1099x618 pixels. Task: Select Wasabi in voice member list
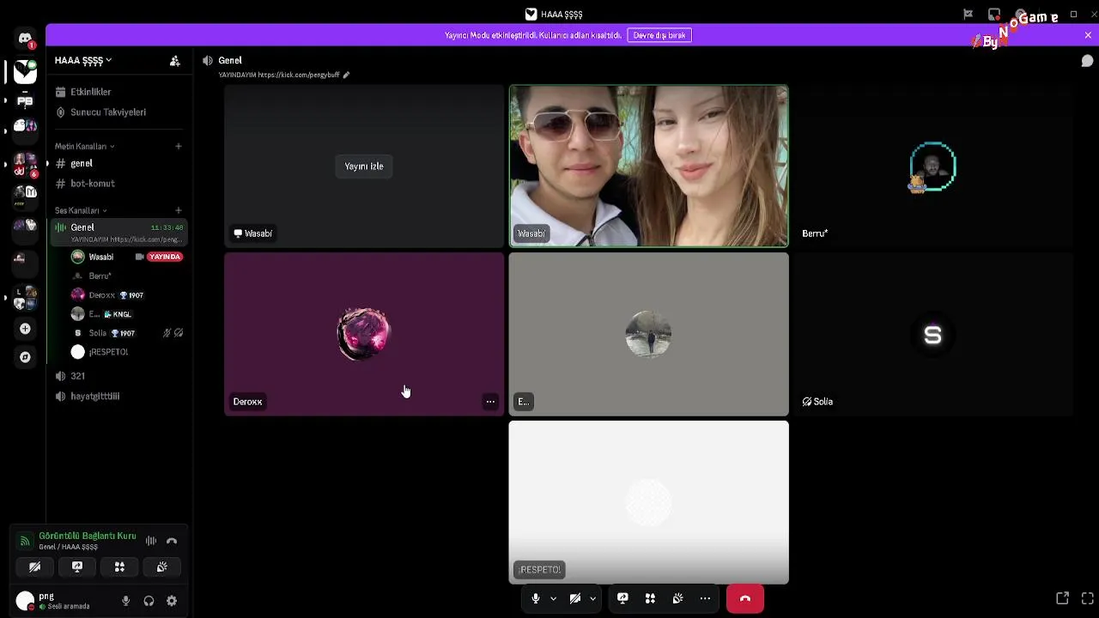[x=100, y=257]
